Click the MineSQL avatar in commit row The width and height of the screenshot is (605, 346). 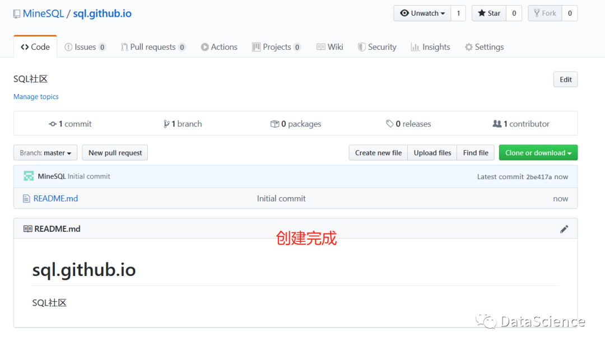pos(29,176)
